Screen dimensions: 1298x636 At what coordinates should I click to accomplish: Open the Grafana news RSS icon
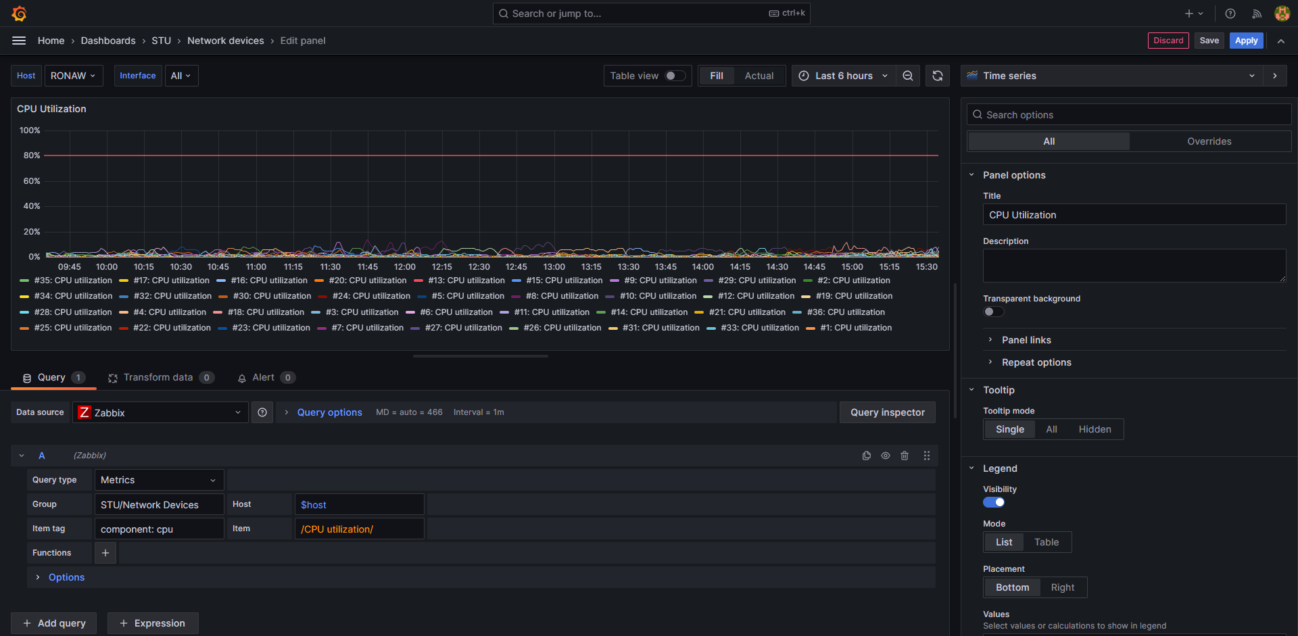tap(1256, 13)
